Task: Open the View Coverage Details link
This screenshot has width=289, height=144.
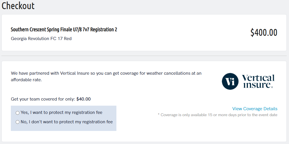Action: click(255, 108)
